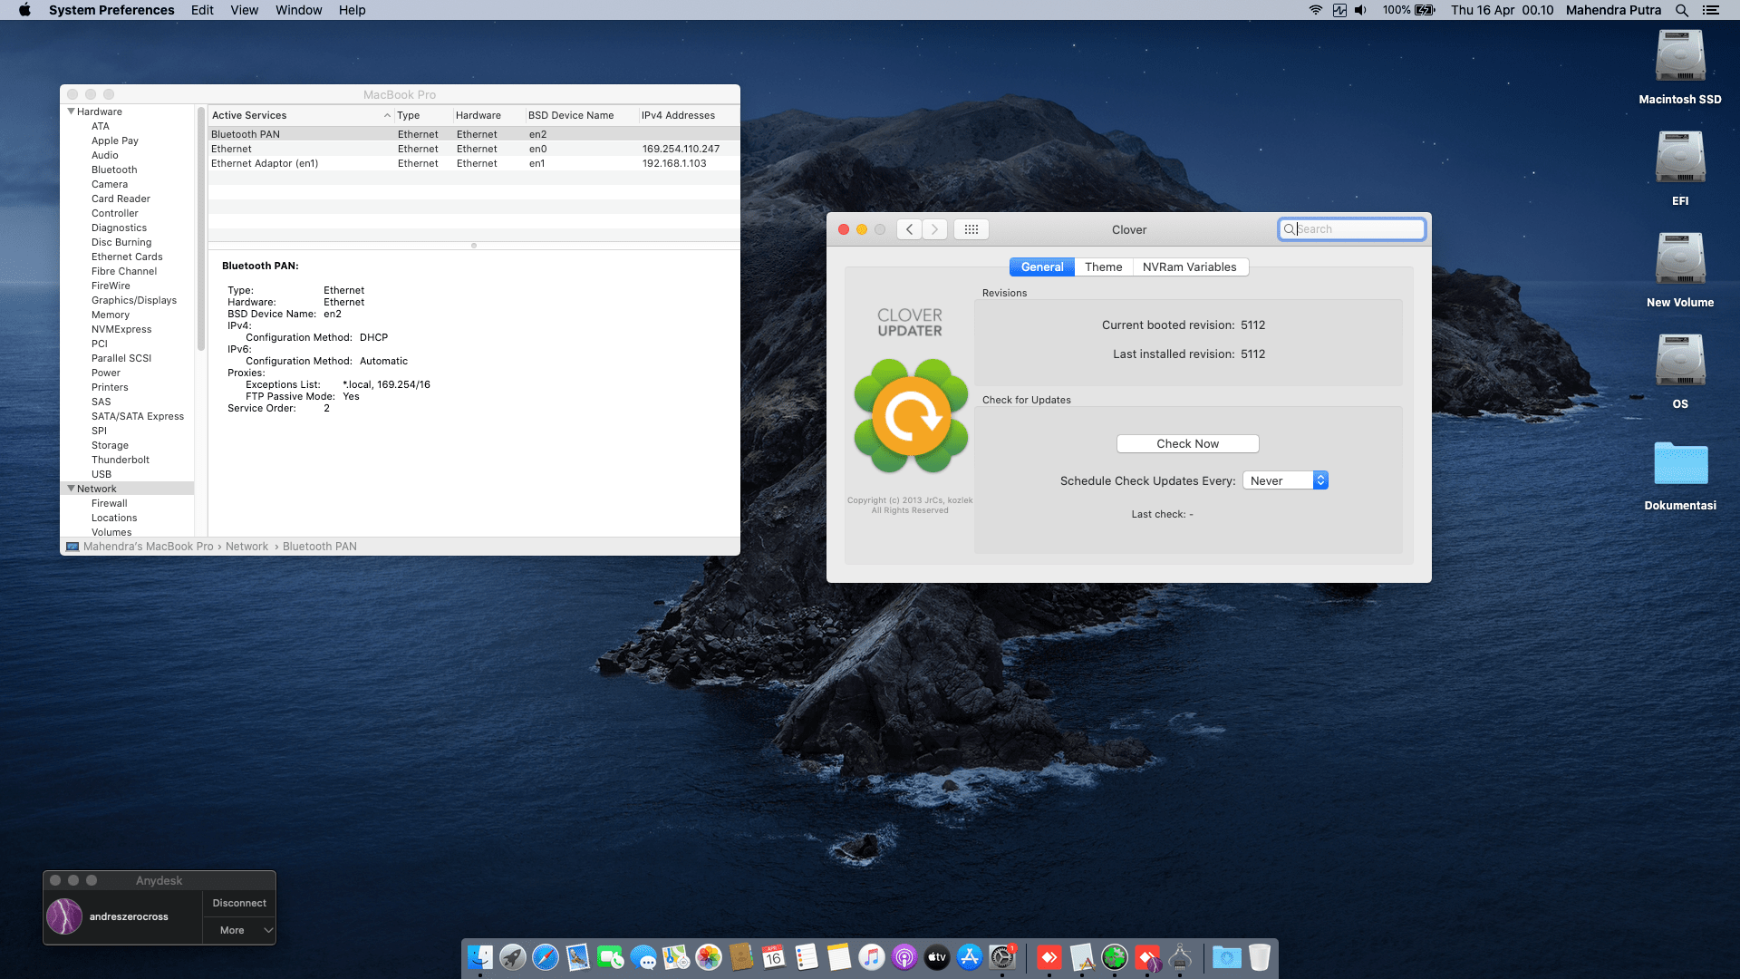Open Podcasts from the Dock
The image size is (1740, 979).
click(904, 957)
